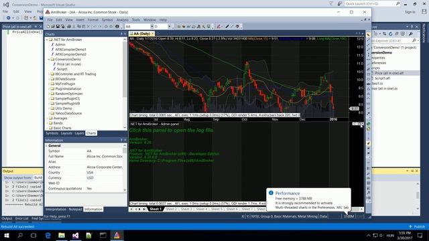Open the Visual Studio Error List tab
The height and width of the screenshot is (241, 429).
pos(22,218)
